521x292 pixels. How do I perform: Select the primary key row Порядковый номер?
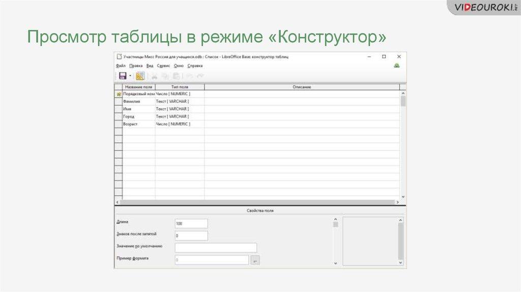(x=138, y=94)
